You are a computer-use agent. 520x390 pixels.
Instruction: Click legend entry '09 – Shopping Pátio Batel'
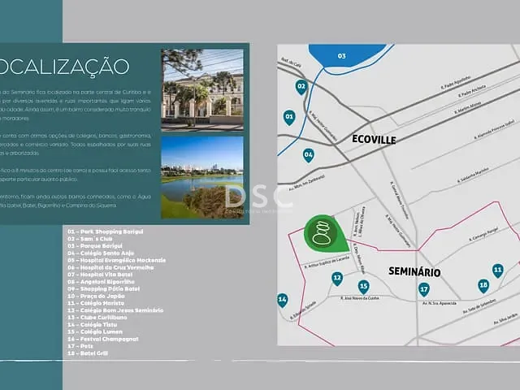point(103,289)
